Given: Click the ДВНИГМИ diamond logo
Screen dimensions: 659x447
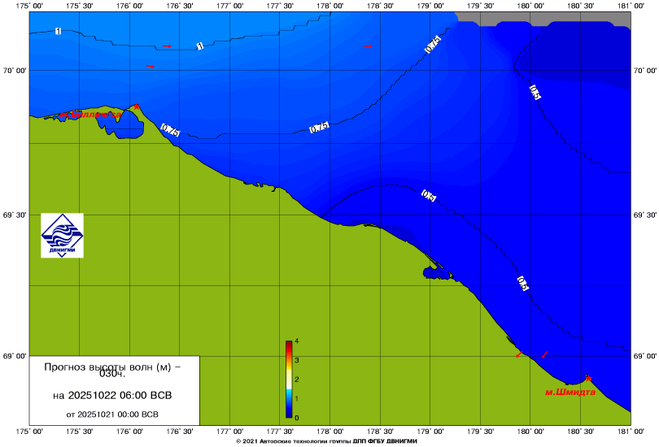Looking at the screenshot, I should [63, 236].
